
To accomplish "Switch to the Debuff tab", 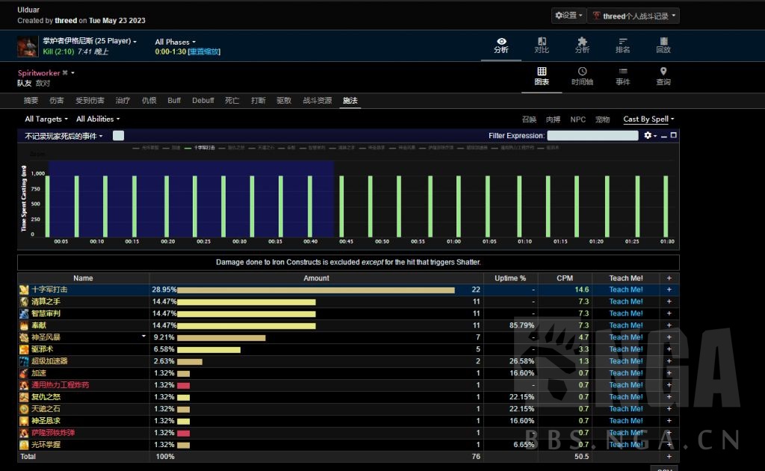I will [202, 101].
